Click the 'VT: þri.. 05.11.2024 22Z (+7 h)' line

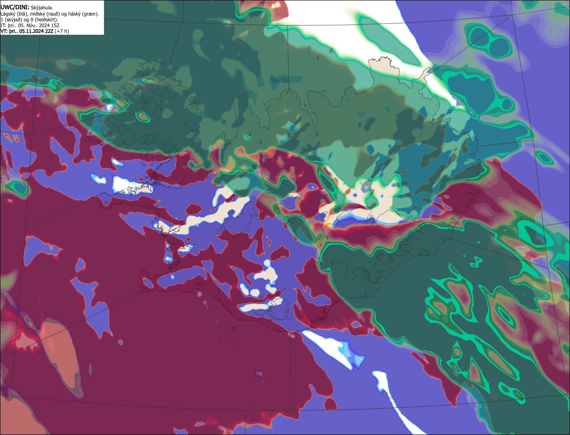[35, 31]
